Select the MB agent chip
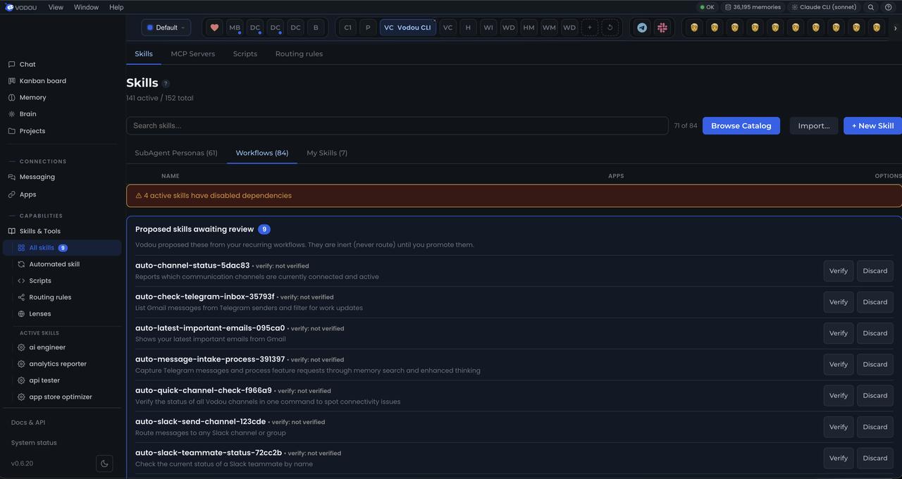 point(235,27)
